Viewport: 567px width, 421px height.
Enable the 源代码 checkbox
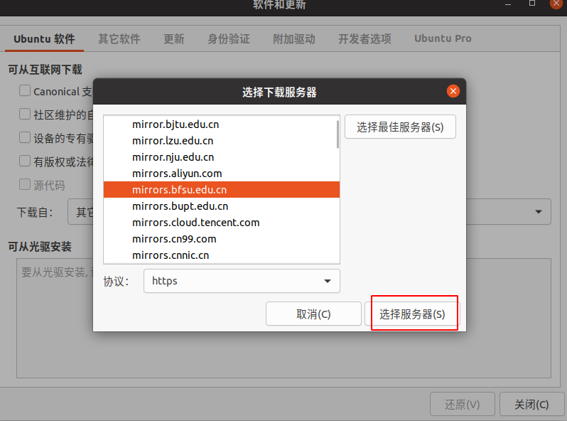pos(25,184)
